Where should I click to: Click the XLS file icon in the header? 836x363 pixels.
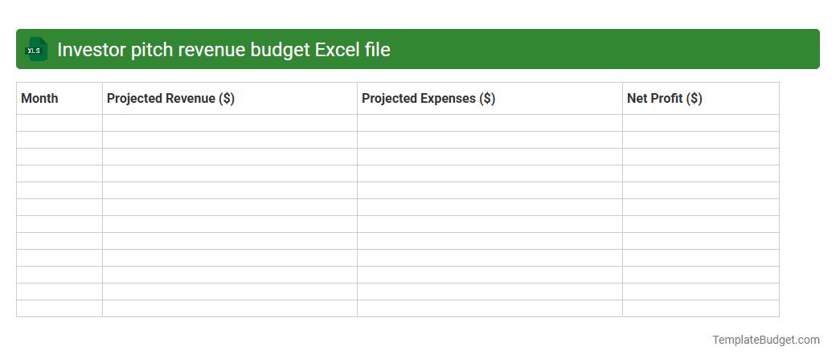tap(35, 50)
